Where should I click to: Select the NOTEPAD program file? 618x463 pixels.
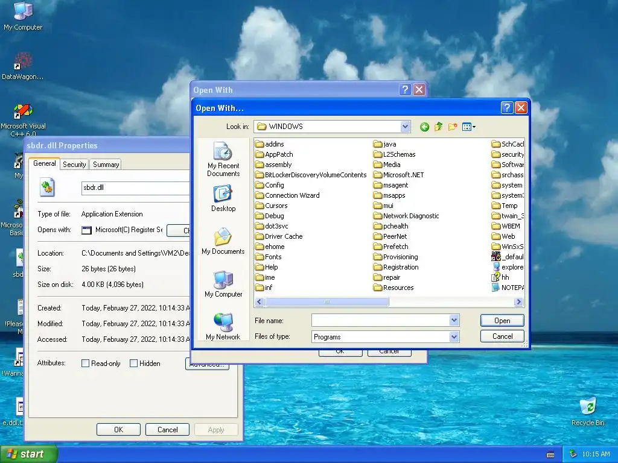[x=508, y=288]
